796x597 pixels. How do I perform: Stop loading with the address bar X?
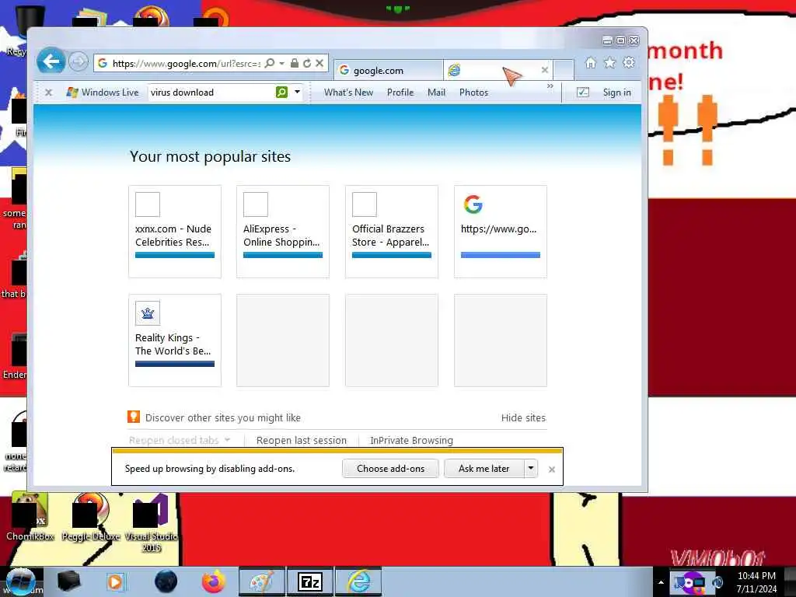click(x=319, y=63)
